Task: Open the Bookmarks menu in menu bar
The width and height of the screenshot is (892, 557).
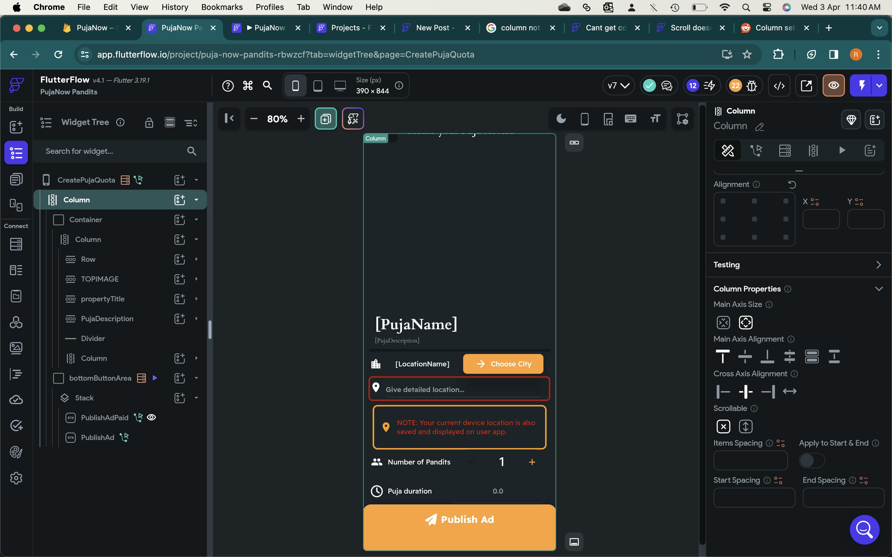Action: coord(221,7)
